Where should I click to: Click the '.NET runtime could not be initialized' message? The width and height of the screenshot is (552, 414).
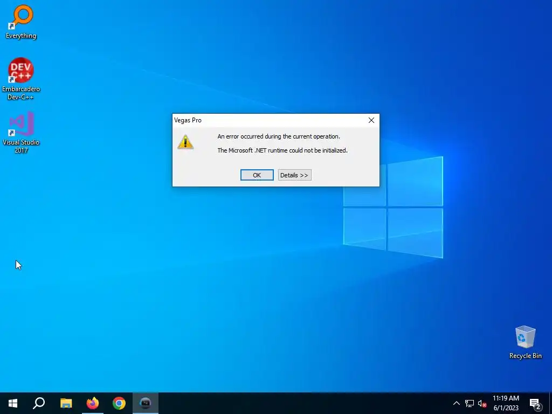(x=282, y=150)
